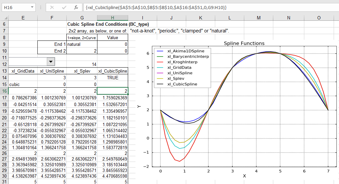Select the column H header
The width and height of the screenshot is (339, 184).
(x=112, y=18)
